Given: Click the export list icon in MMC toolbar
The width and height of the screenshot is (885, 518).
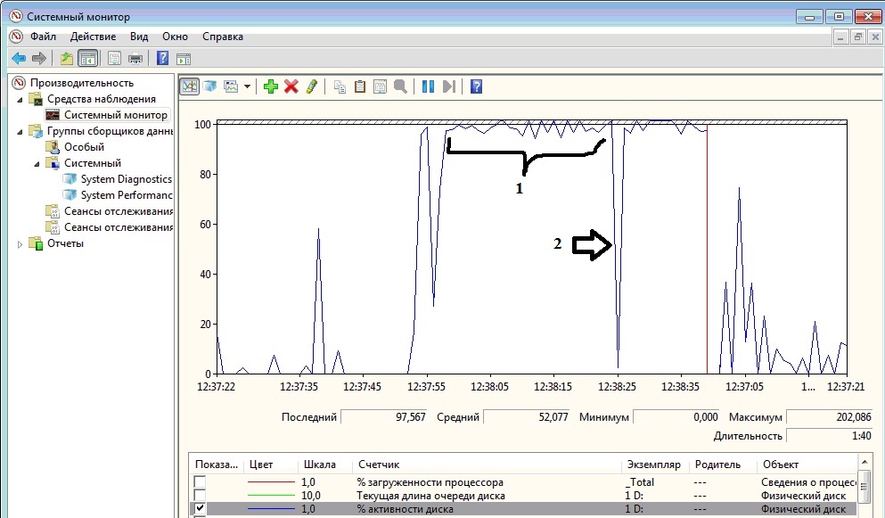Looking at the screenshot, I should (115, 58).
